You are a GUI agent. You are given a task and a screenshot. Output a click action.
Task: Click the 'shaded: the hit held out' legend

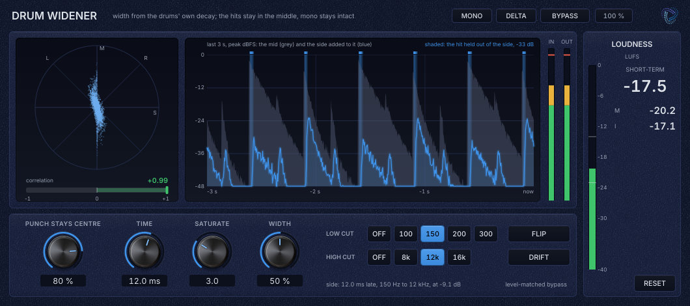(479, 44)
